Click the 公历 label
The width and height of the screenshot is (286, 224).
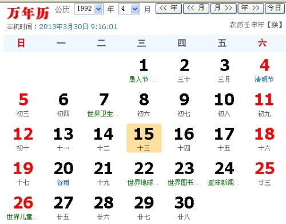click(62, 9)
